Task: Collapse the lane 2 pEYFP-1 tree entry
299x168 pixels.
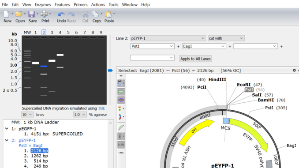Action: [7, 140]
